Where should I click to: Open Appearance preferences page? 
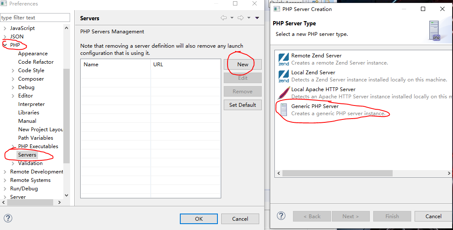(33, 54)
